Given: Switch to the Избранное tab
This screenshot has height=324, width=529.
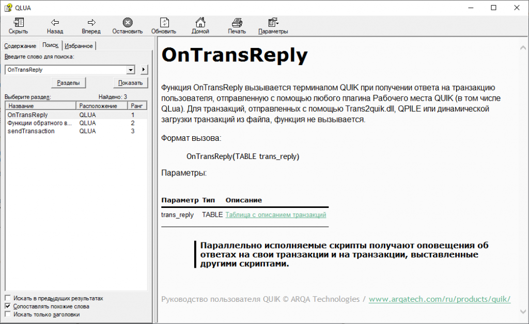Looking at the screenshot, I should pos(79,46).
